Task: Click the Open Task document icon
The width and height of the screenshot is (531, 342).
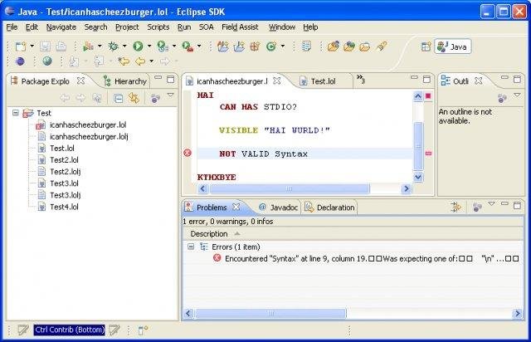Action: pyautogui.click(x=306, y=46)
